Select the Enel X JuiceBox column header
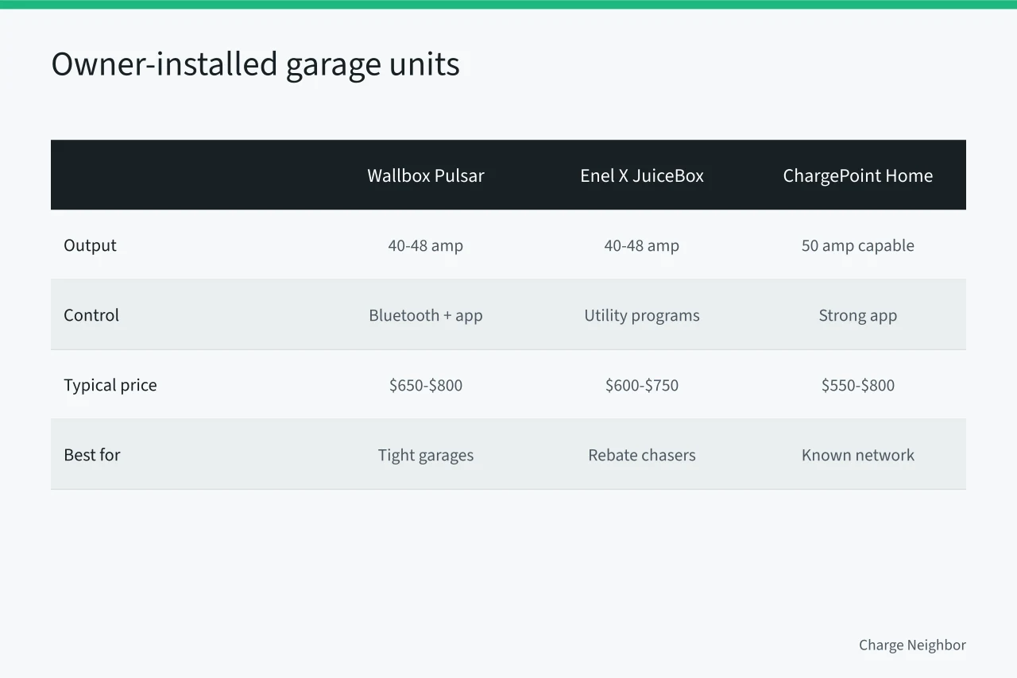The image size is (1017, 678). 642,175
